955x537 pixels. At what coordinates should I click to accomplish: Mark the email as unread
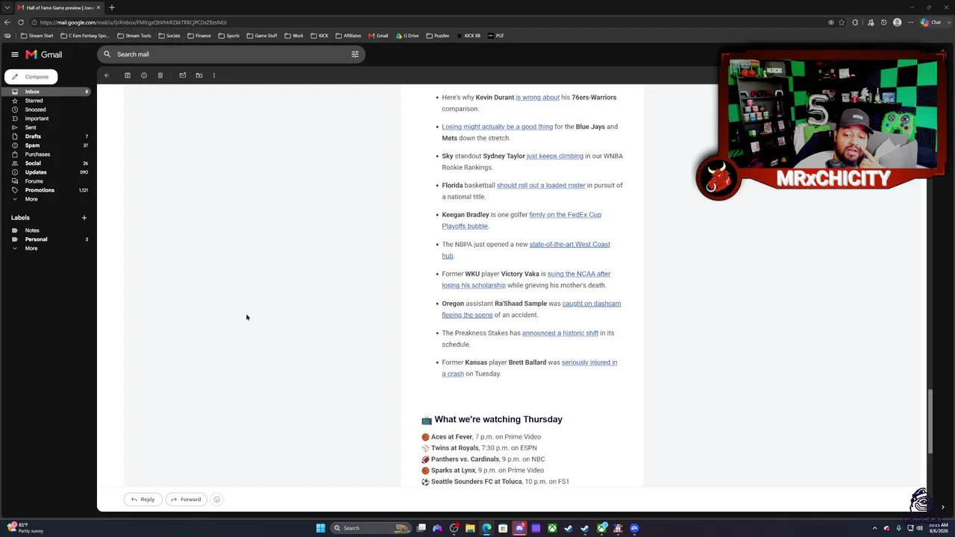[x=183, y=75]
